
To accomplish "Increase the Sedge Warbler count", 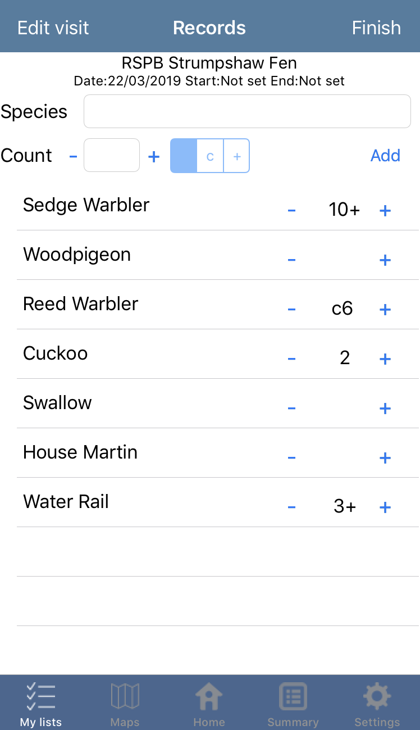I will coord(385,211).
